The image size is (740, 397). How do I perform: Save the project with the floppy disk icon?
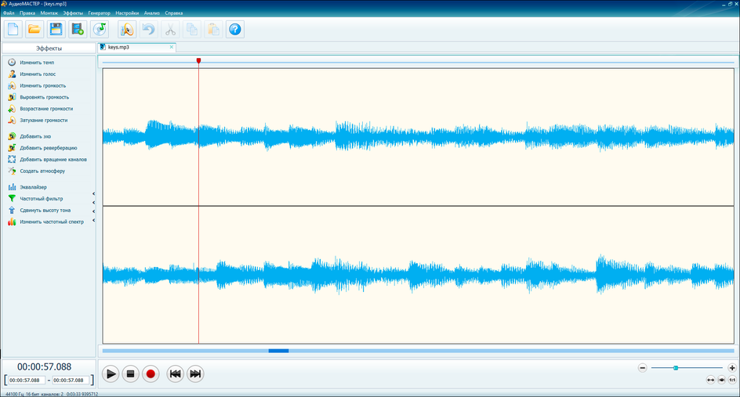[56, 30]
